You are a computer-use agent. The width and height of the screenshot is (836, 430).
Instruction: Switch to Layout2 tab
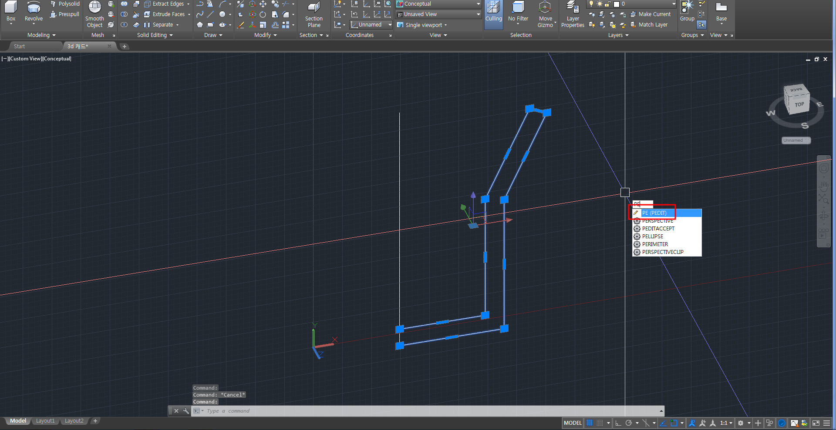pyautogui.click(x=74, y=421)
